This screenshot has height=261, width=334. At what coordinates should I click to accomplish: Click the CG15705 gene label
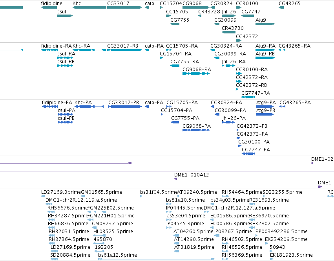[177, 12]
